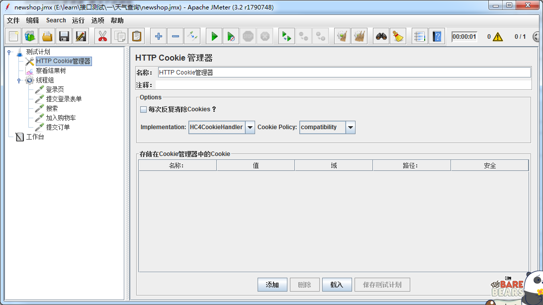This screenshot has height=305, width=543.
Task: Click the Remote stop all icon
Action: [303, 36]
